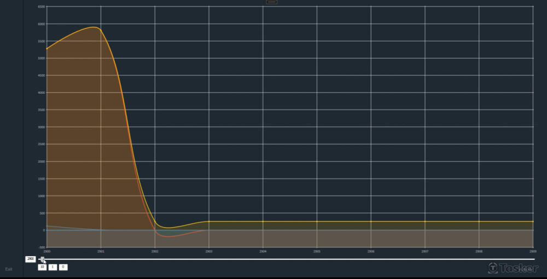This screenshot has width=547, height=279.
Task: Click the blue line's start at 2900
Action: coord(48,225)
